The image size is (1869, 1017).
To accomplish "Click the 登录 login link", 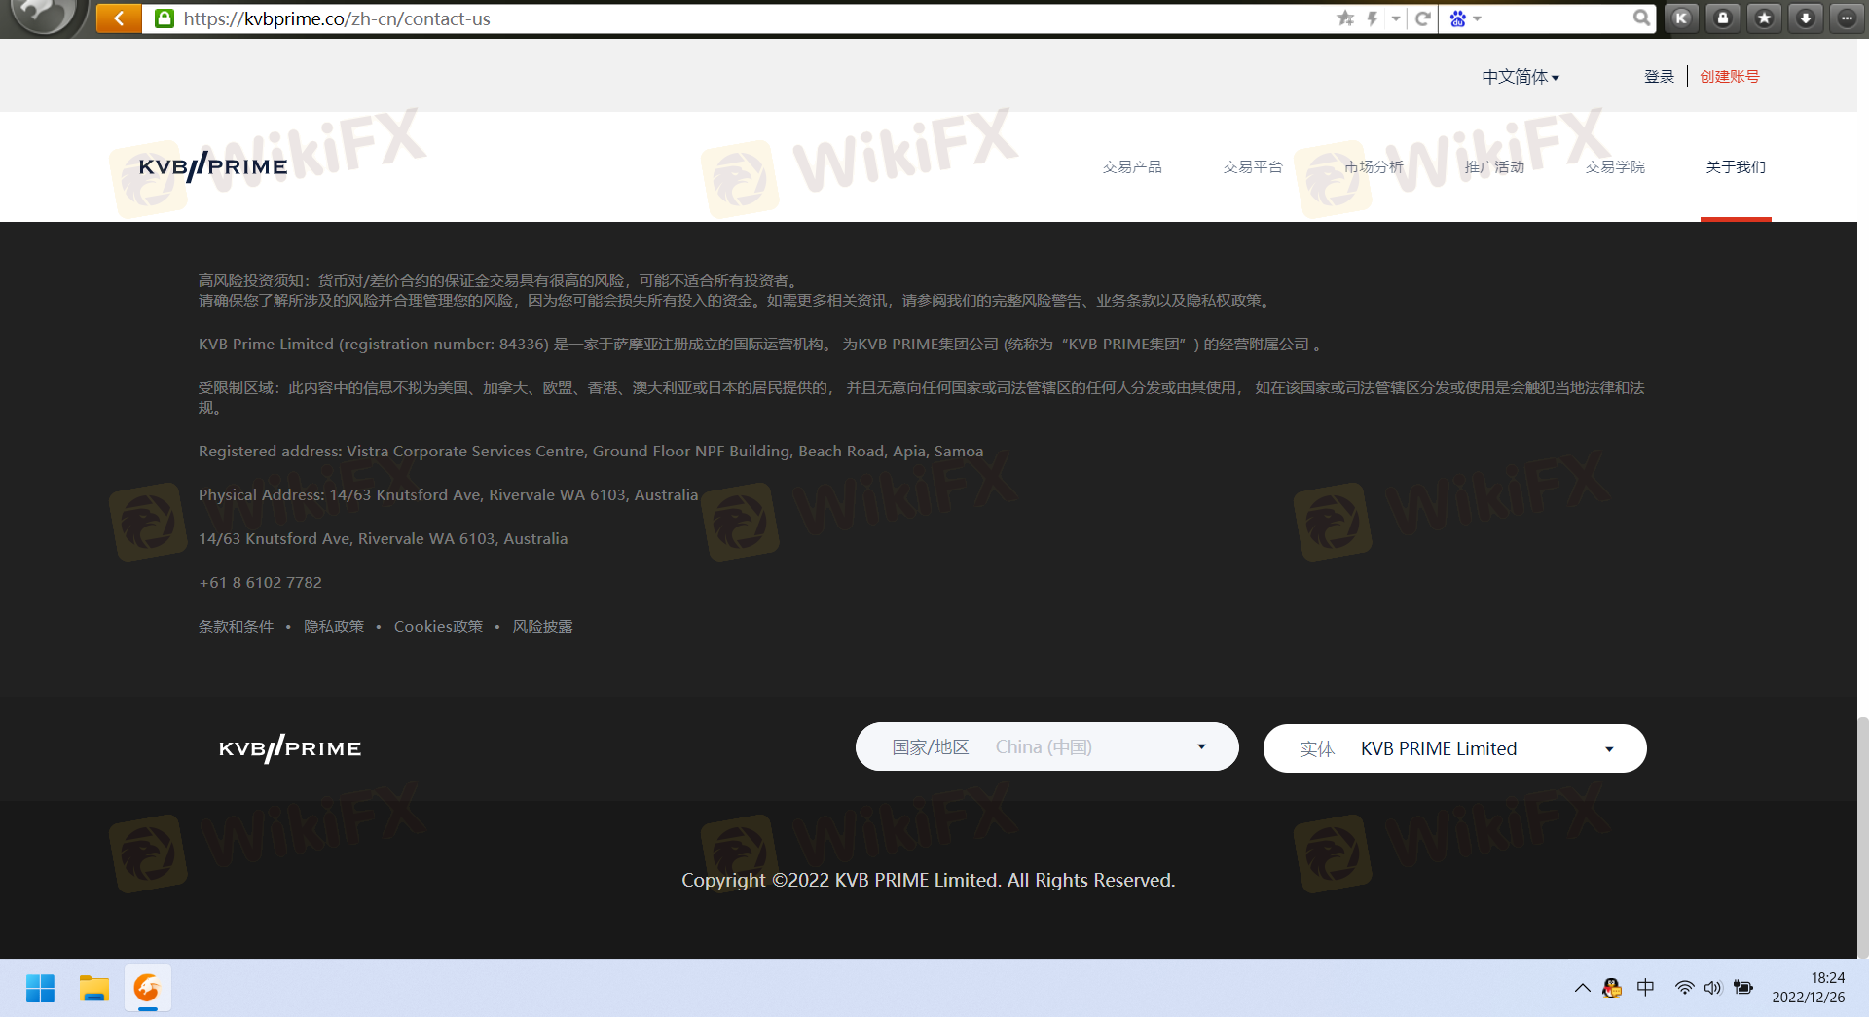I will pyautogui.click(x=1659, y=77).
